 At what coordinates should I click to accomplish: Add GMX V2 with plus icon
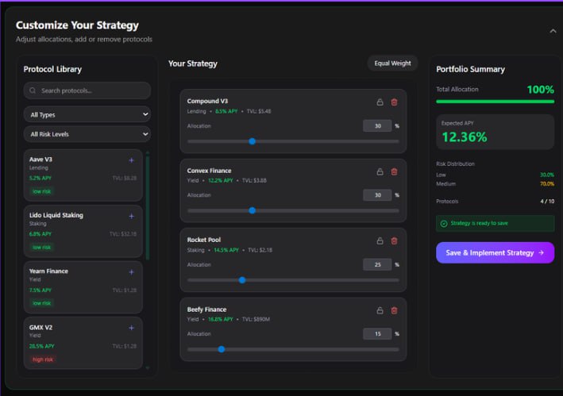132,328
